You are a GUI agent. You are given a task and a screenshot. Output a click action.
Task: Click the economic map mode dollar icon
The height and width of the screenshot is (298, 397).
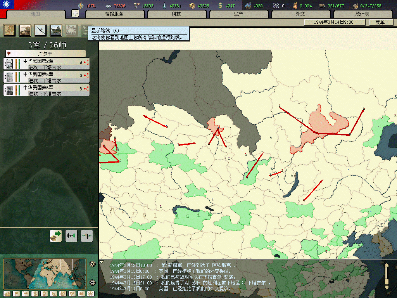tap(34, 293)
